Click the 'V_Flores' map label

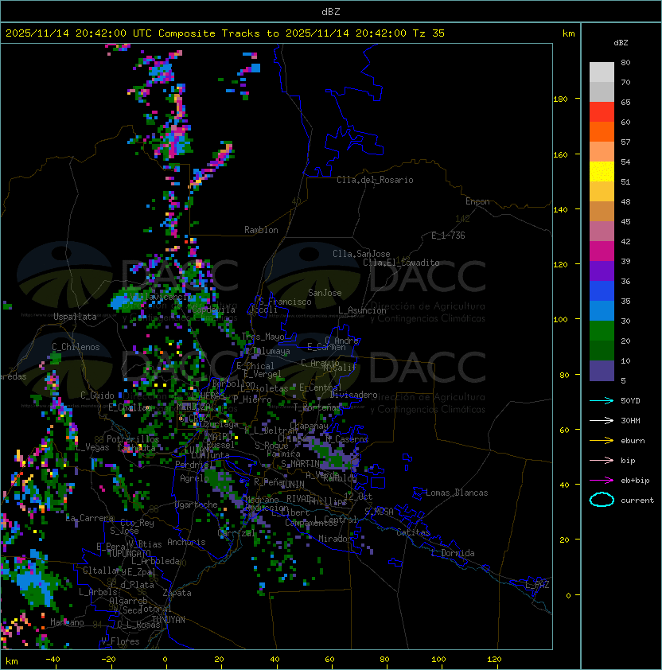[120, 641]
